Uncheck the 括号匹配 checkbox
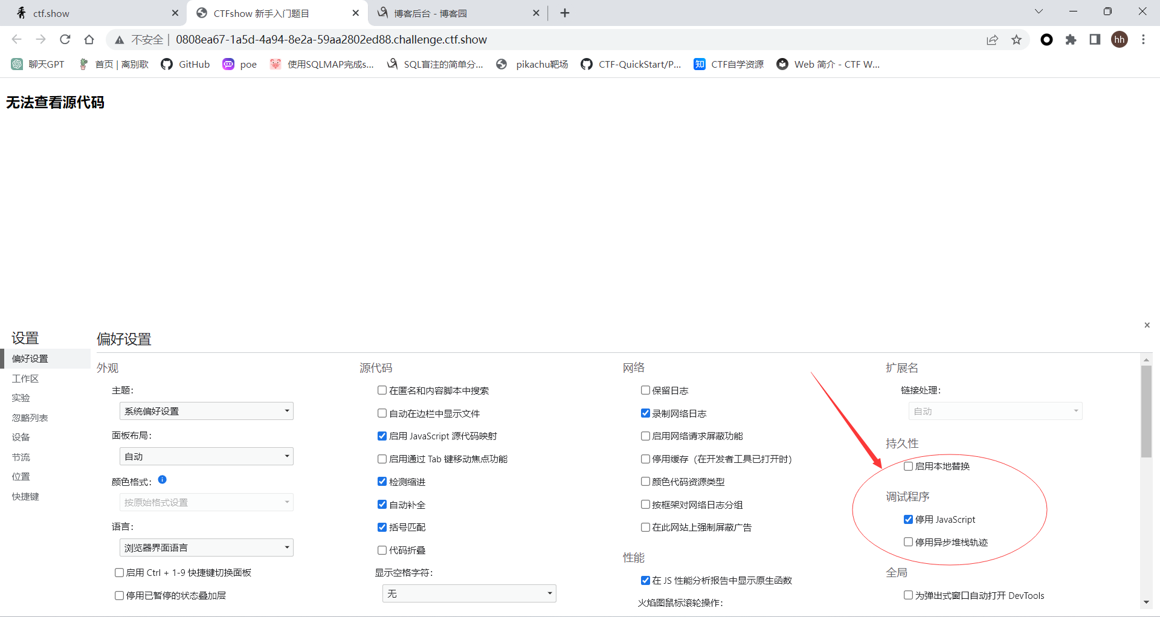1160x617 pixels. [382, 527]
